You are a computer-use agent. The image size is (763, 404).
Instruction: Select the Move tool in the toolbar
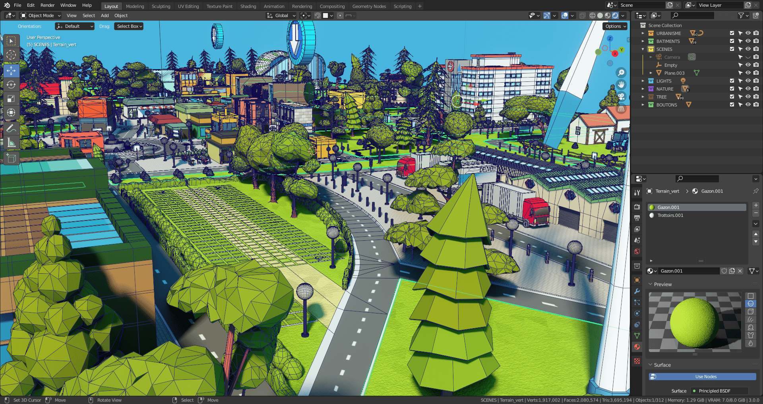pyautogui.click(x=11, y=70)
